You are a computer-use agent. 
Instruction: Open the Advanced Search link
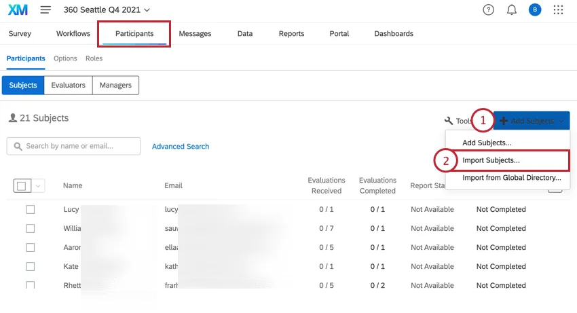pyautogui.click(x=181, y=146)
